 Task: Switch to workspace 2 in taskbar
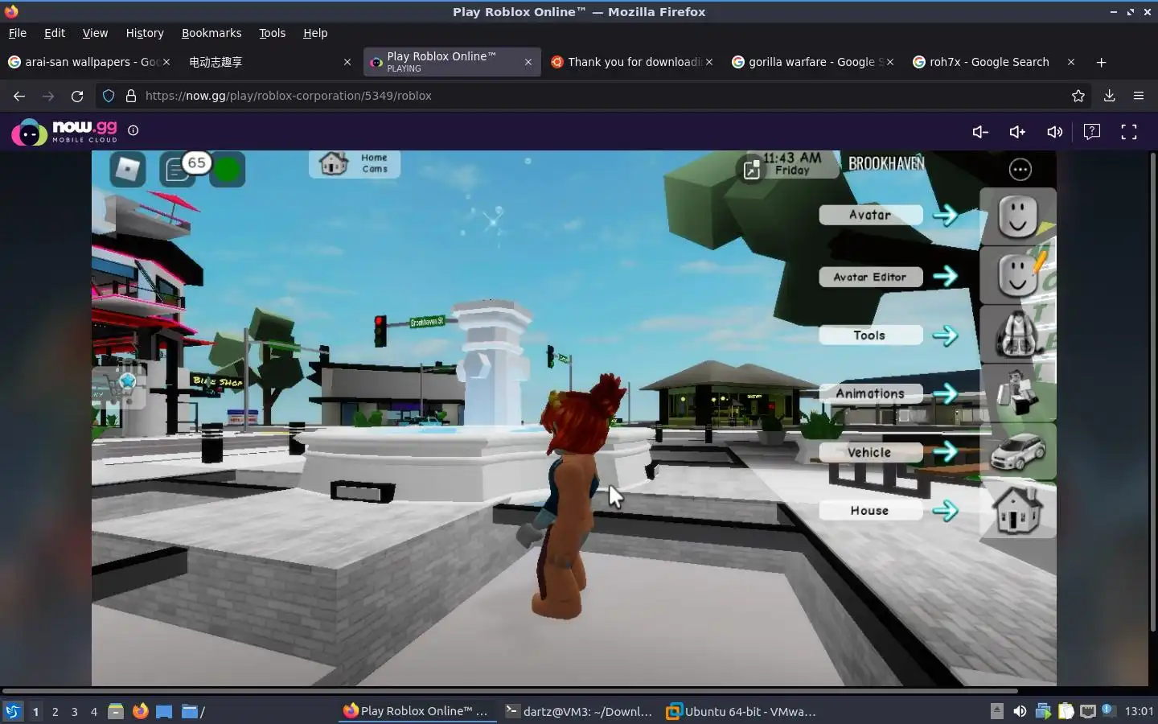(x=55, y=711)
